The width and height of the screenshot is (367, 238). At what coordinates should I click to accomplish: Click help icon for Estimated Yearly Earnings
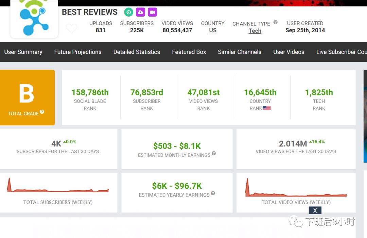[x=213, y=193]
